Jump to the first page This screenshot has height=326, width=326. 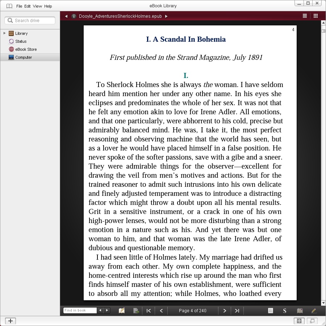149,311
